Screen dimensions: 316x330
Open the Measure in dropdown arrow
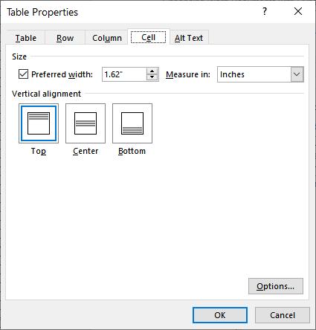point(297,74)
